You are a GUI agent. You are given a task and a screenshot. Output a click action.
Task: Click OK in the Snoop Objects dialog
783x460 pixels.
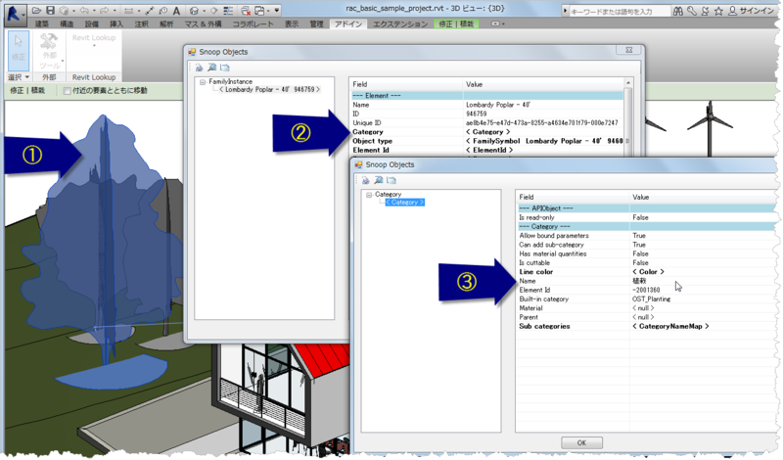(581, 443)
